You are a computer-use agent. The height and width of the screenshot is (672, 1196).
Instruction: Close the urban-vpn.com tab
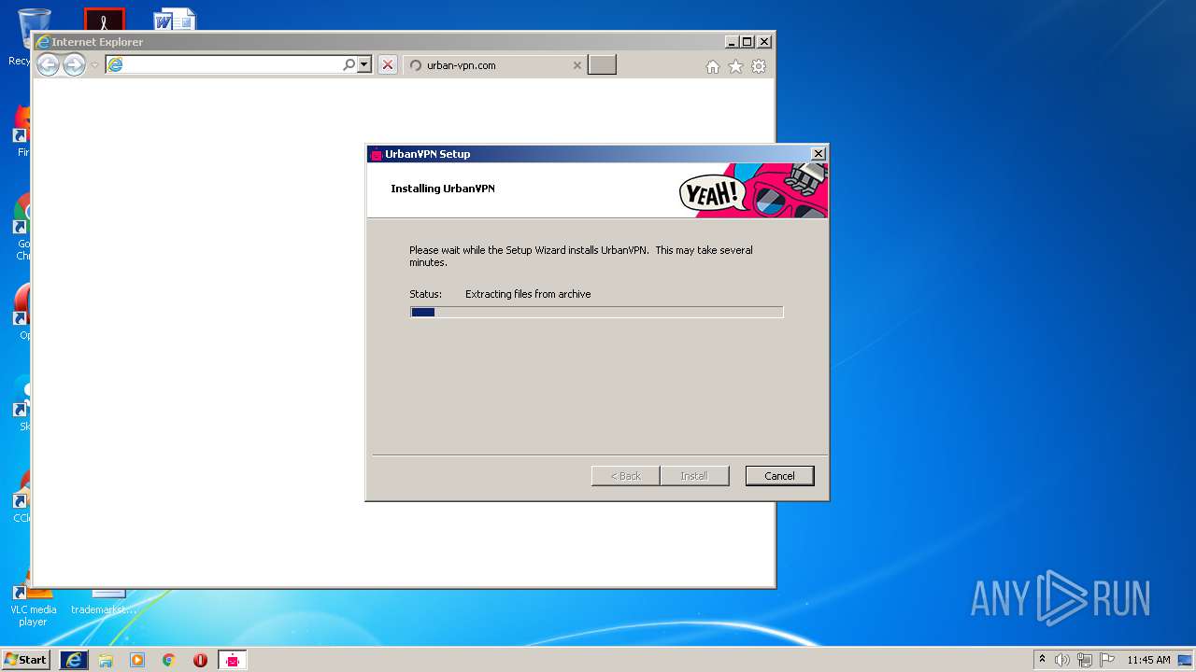click(577, 65)
